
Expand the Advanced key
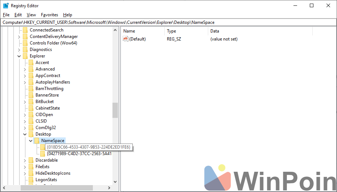pyautogui.click(x=25, y=69)
